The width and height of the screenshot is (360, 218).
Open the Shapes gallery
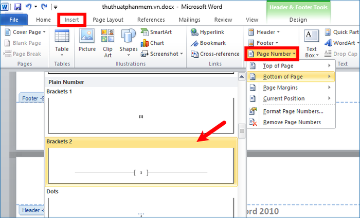click(129, 43)
